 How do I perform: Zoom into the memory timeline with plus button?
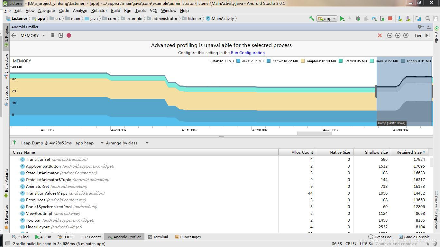(x=398, y=35)
